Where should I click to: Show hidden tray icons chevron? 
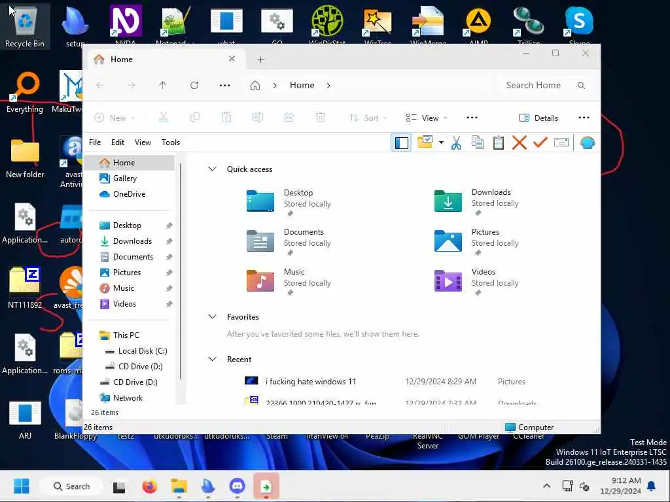546,486
